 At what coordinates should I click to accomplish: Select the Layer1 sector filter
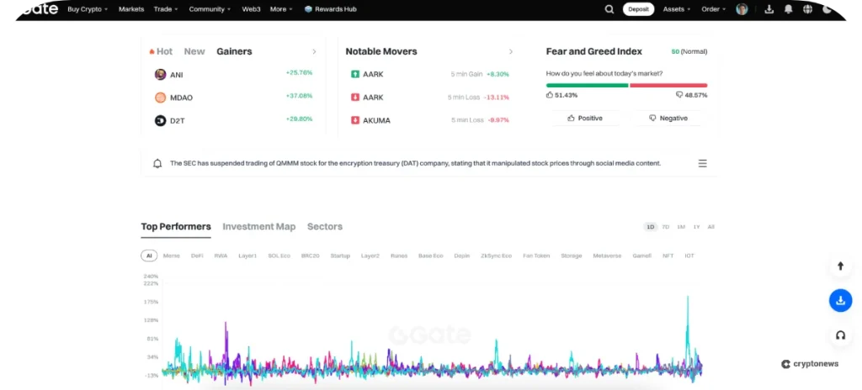click(247, 256)
